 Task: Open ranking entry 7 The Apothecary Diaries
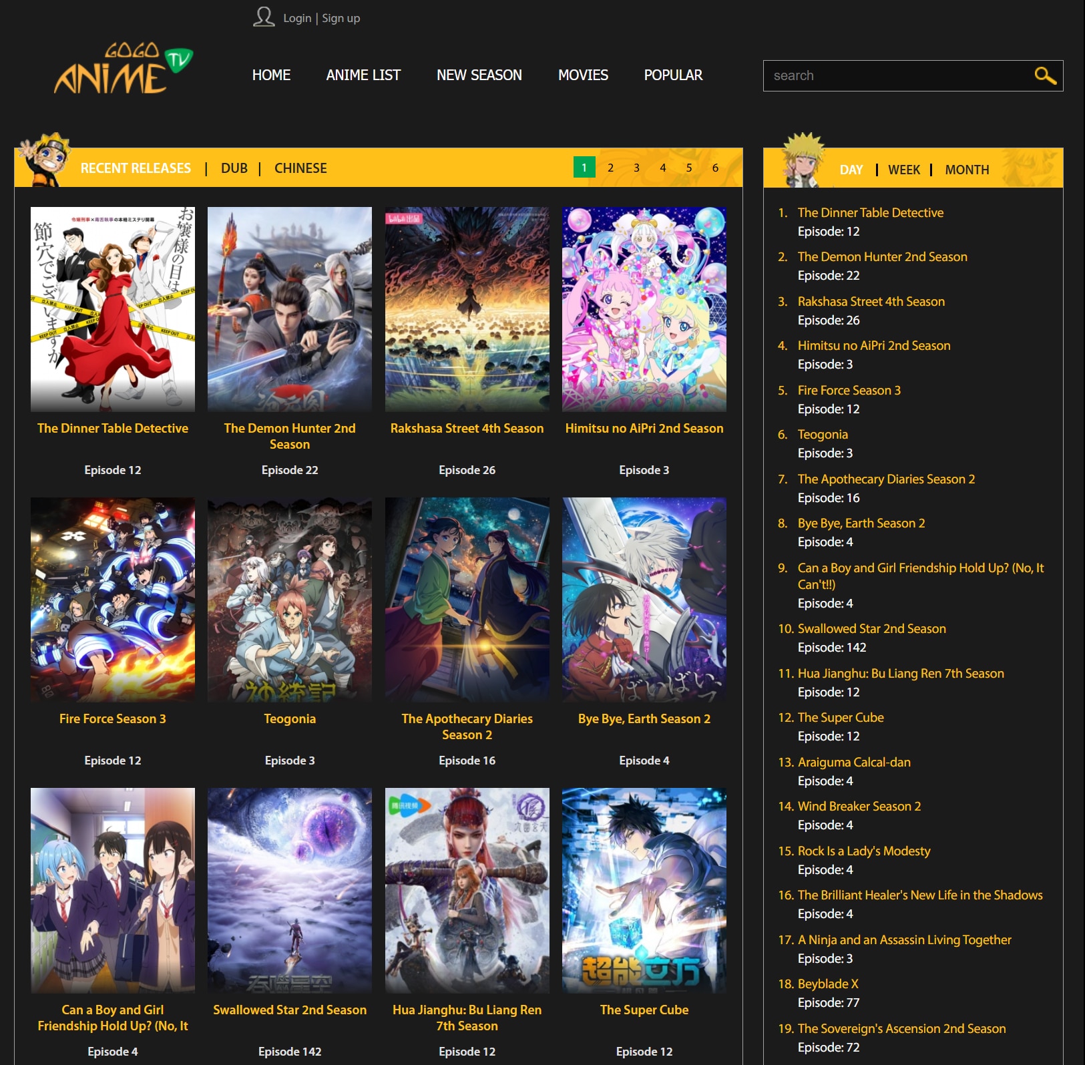pyautogui.click(x=886, y=479)
